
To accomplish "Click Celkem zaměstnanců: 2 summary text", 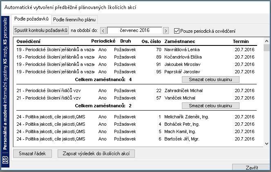I will pos(103,106).
